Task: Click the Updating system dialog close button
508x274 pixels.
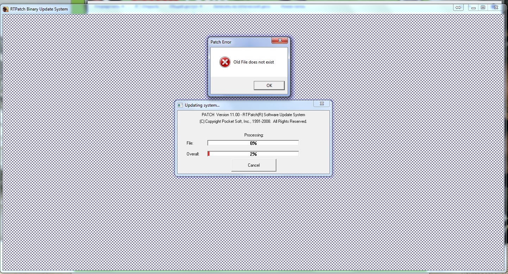Action: point(322,103)
